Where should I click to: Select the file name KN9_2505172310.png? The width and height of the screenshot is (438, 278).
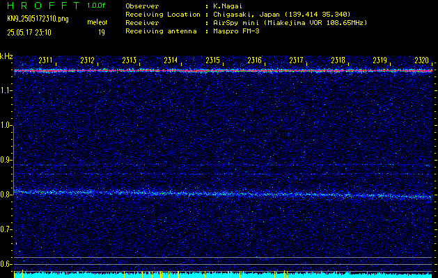point(38,19)
